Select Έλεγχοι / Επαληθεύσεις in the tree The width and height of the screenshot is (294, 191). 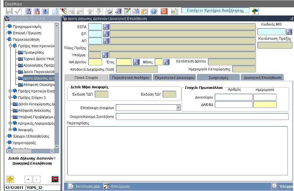point(31,136)
